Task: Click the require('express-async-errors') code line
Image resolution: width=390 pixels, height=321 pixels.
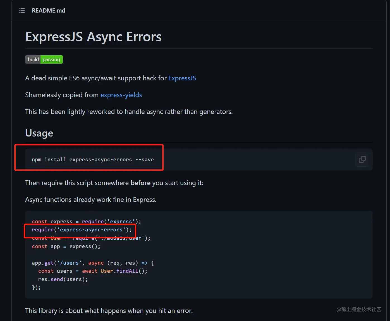Action: 82,230
